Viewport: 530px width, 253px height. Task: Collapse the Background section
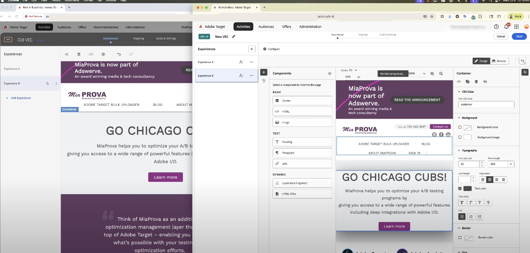(x=459, y=118)
